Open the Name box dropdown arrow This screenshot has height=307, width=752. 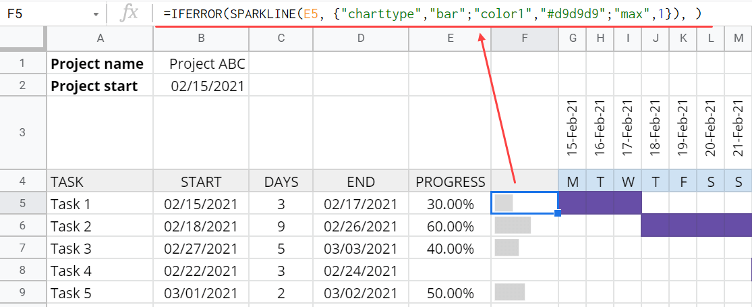96,14
